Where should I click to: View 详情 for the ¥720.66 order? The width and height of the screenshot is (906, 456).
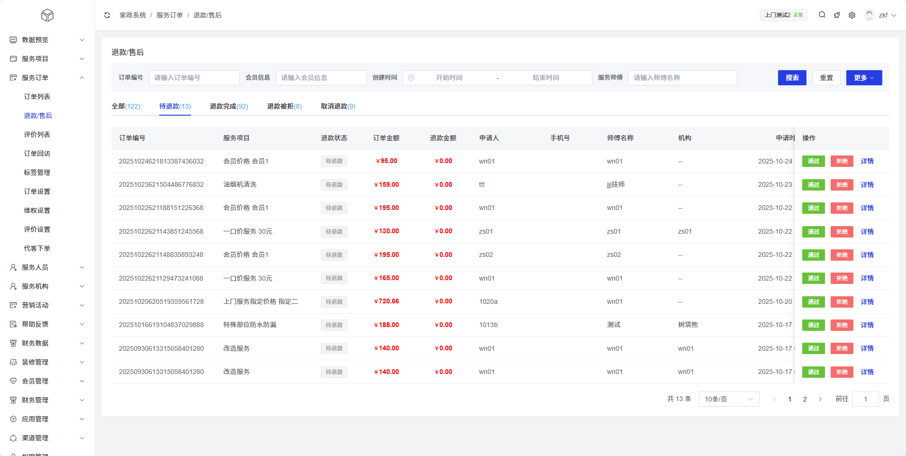pos(867,302)
